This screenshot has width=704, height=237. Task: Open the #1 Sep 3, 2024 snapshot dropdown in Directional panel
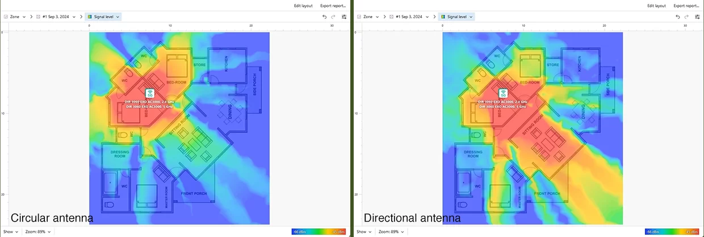click(408, 17)
